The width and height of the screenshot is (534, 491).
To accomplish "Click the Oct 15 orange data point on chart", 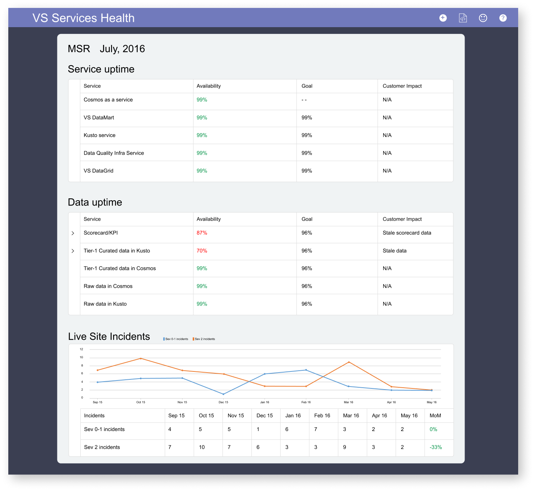I will pyautogui.click(x=141, y=358).
